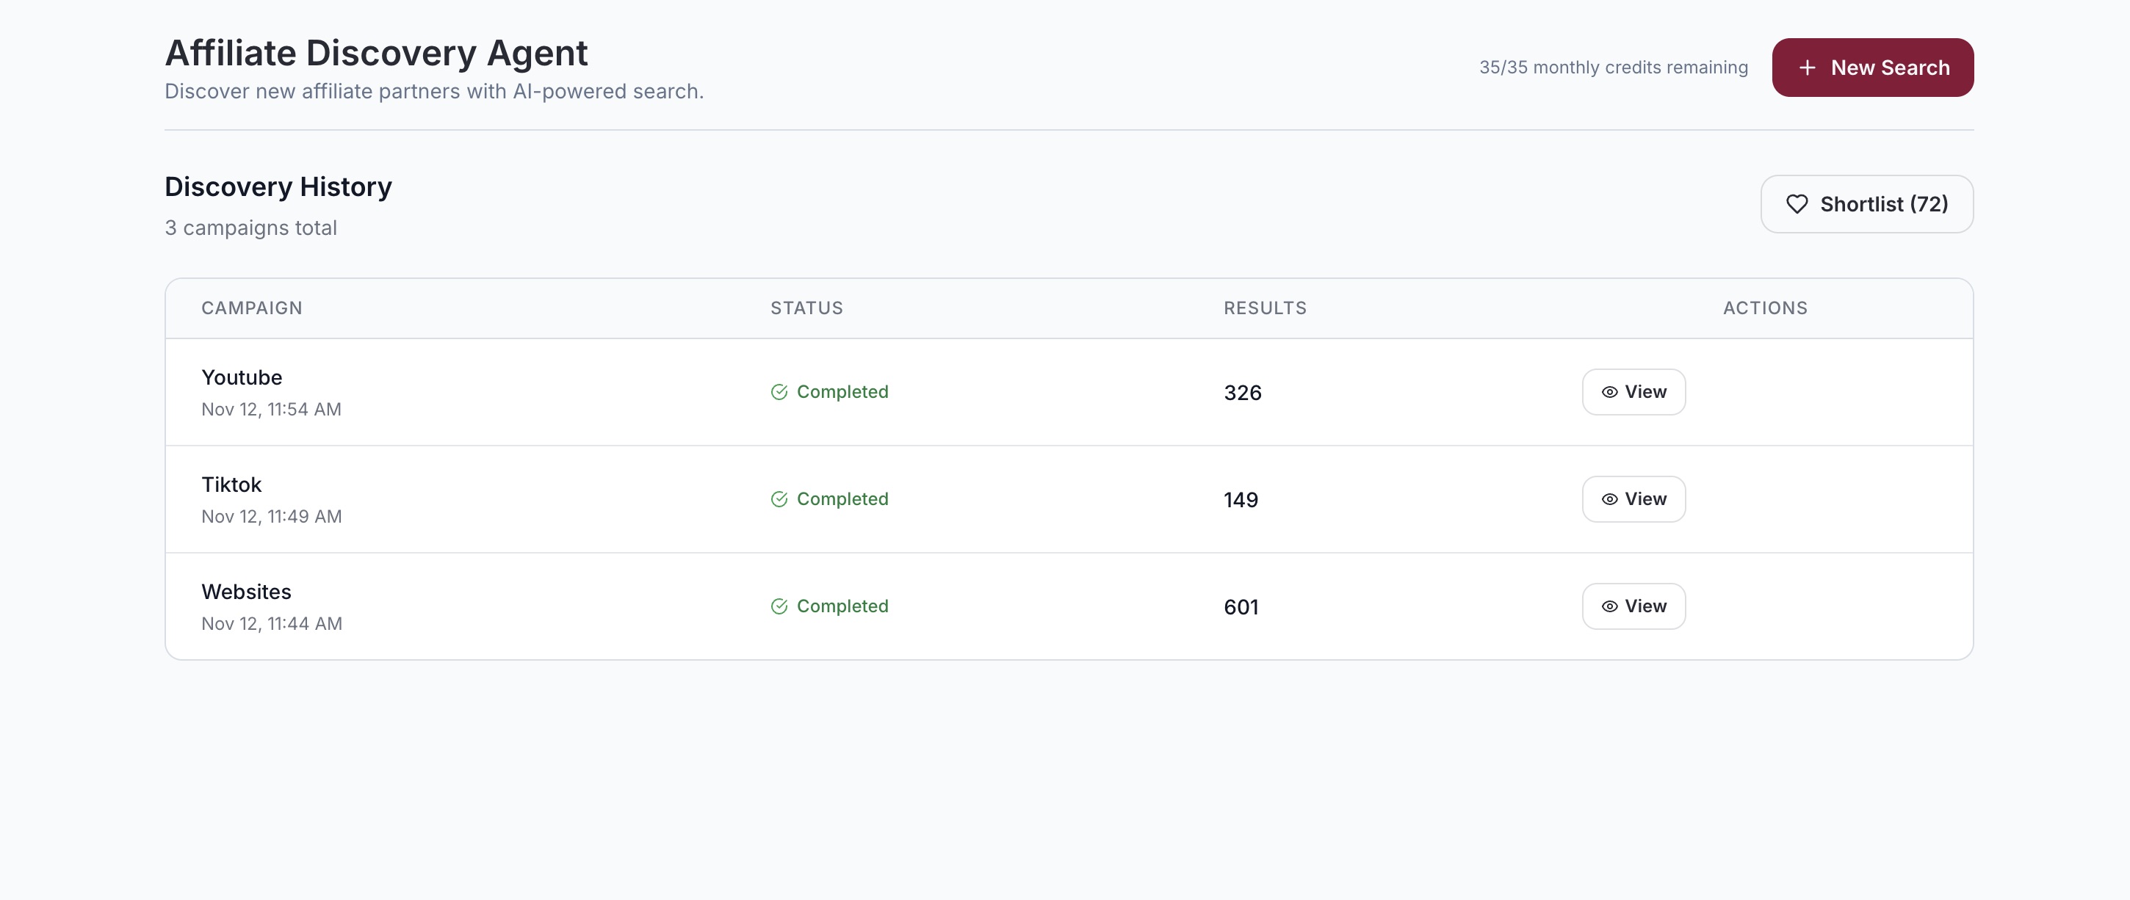This screenshot has height=900, width=2130.
Task: Click the CAMPAIGN column header
Action: point(251,308)
